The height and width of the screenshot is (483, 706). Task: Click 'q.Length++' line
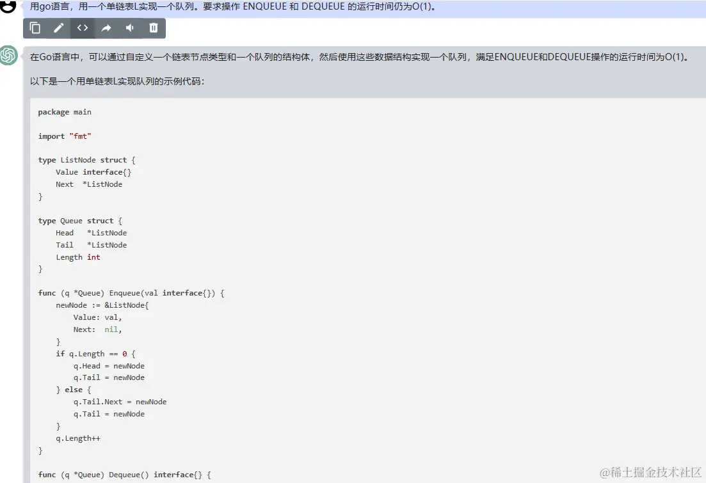click(x=78, y=439)
